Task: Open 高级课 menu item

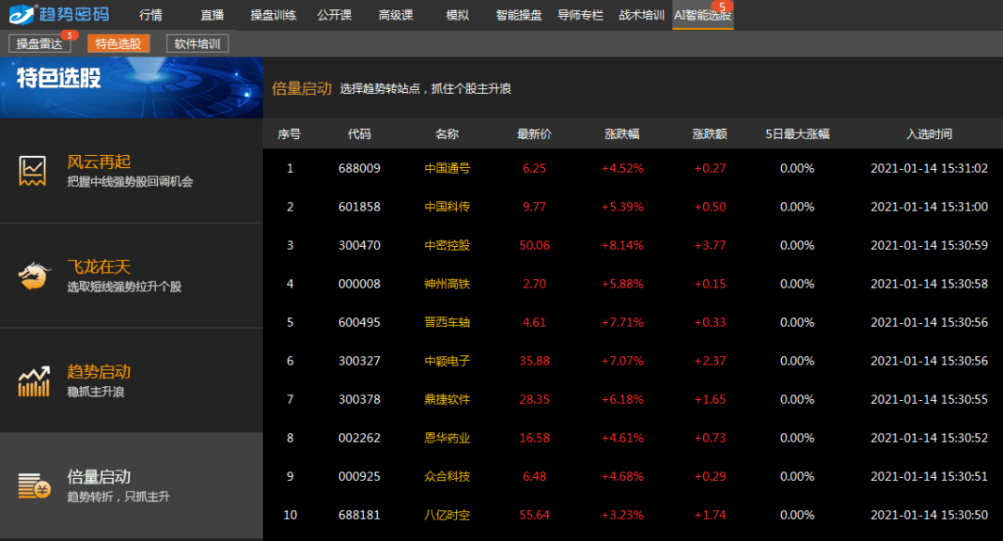Action: click(396, 15)
